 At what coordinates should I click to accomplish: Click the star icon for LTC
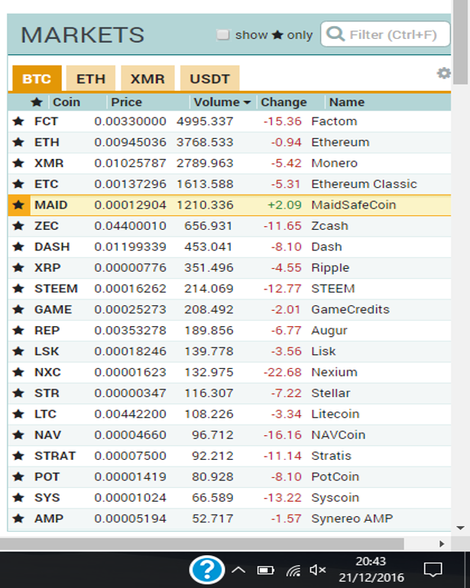click(x=18, y=414)
